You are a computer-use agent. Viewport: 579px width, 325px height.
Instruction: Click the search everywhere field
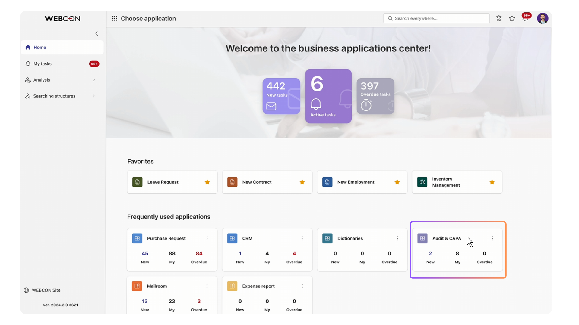[436, 18]
